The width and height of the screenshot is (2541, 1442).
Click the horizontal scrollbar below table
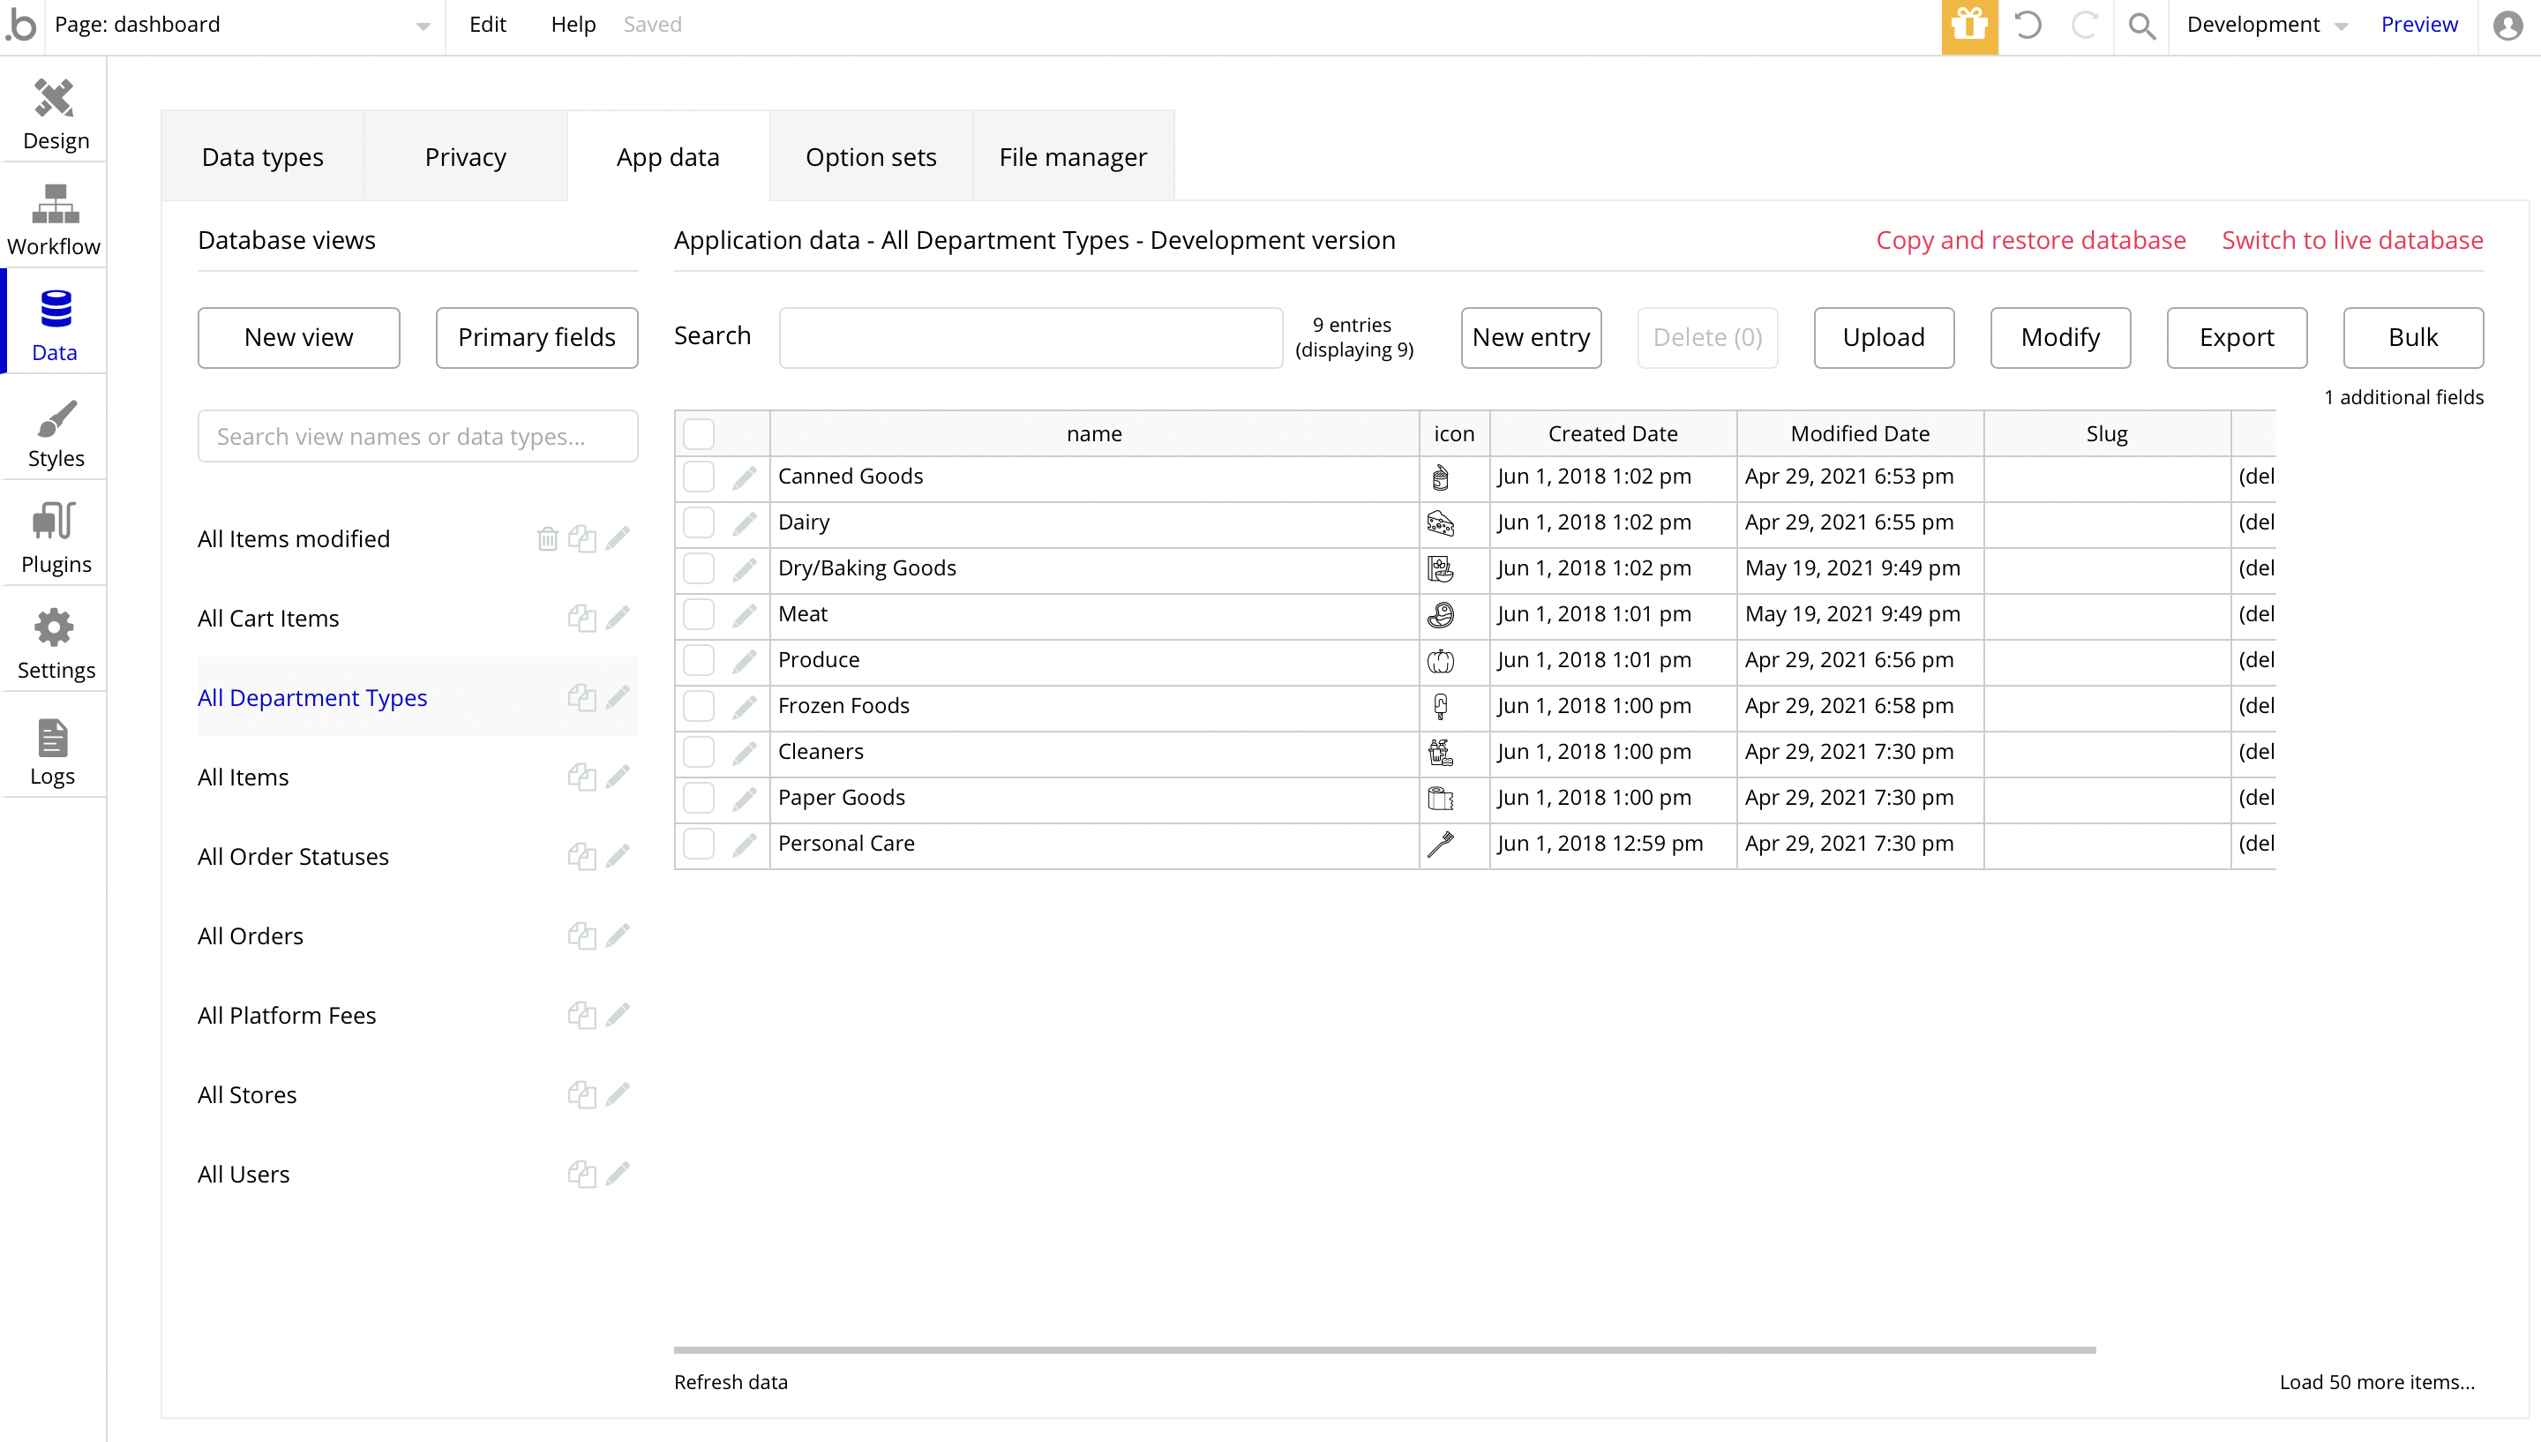pos(1383,1350)
